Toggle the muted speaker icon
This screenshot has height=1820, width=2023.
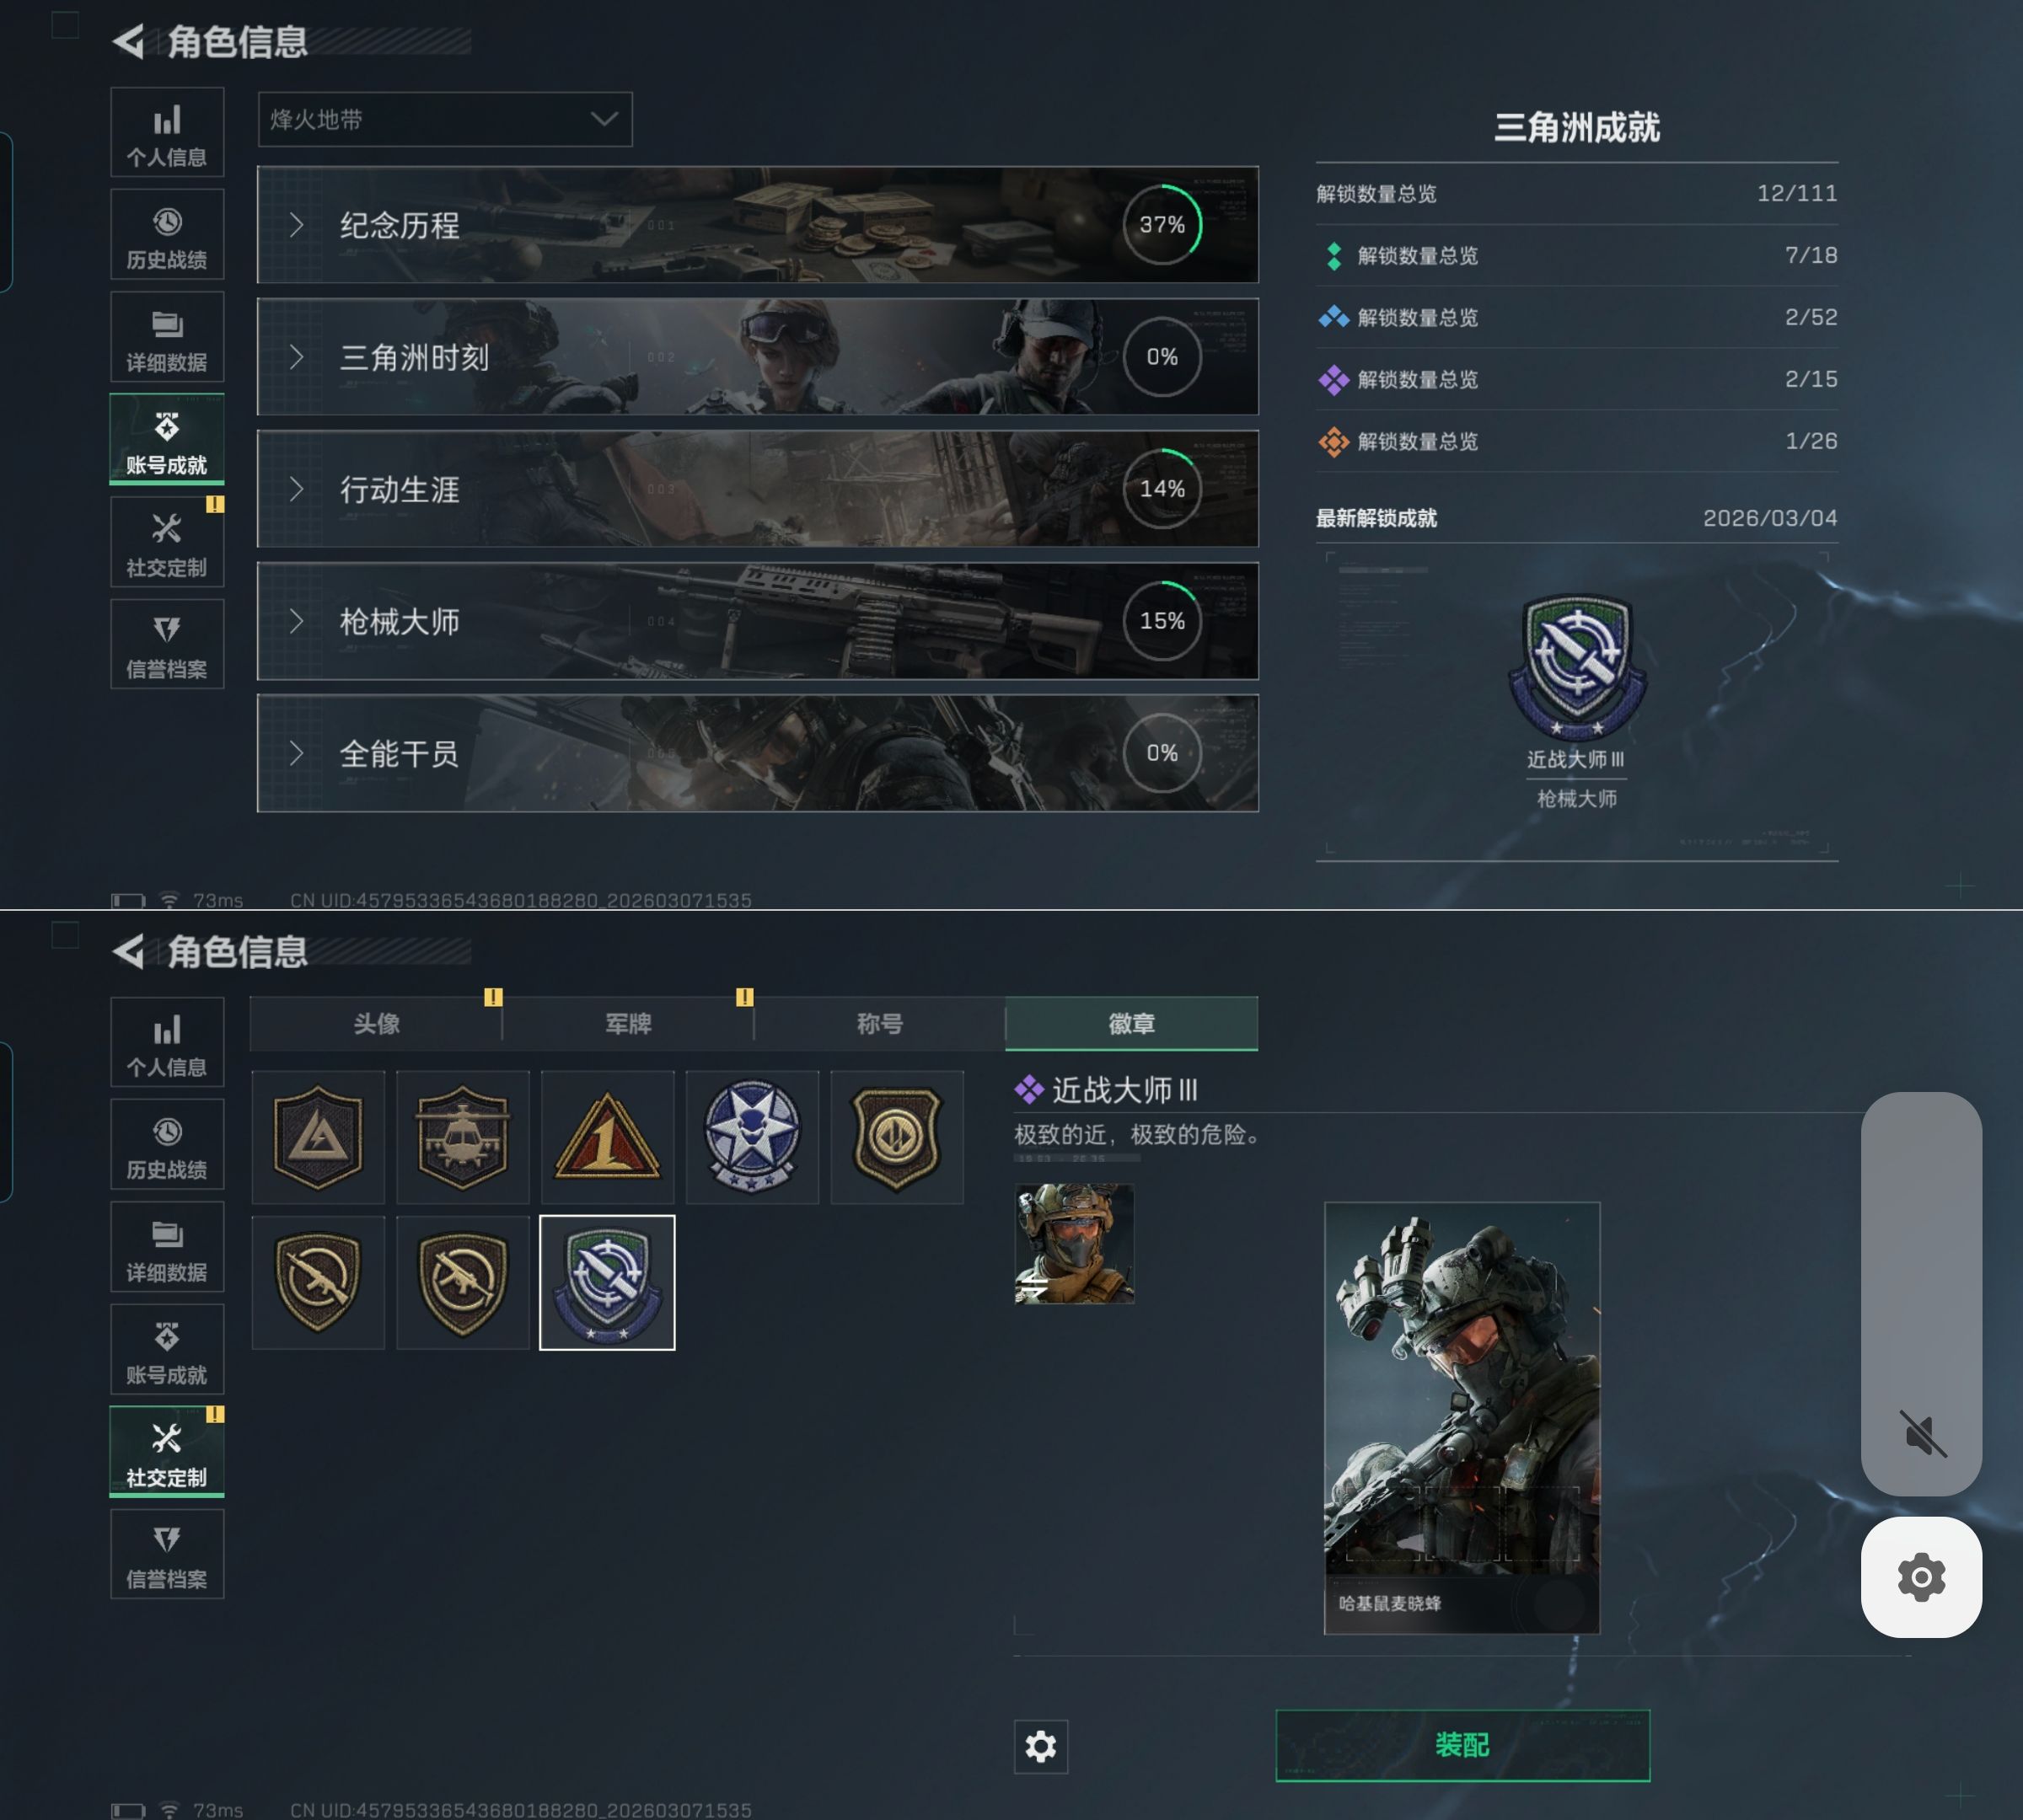tap(1922, 1433)
